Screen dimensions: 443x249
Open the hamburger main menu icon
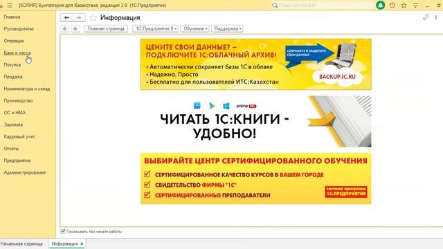[x=10, y=6]
